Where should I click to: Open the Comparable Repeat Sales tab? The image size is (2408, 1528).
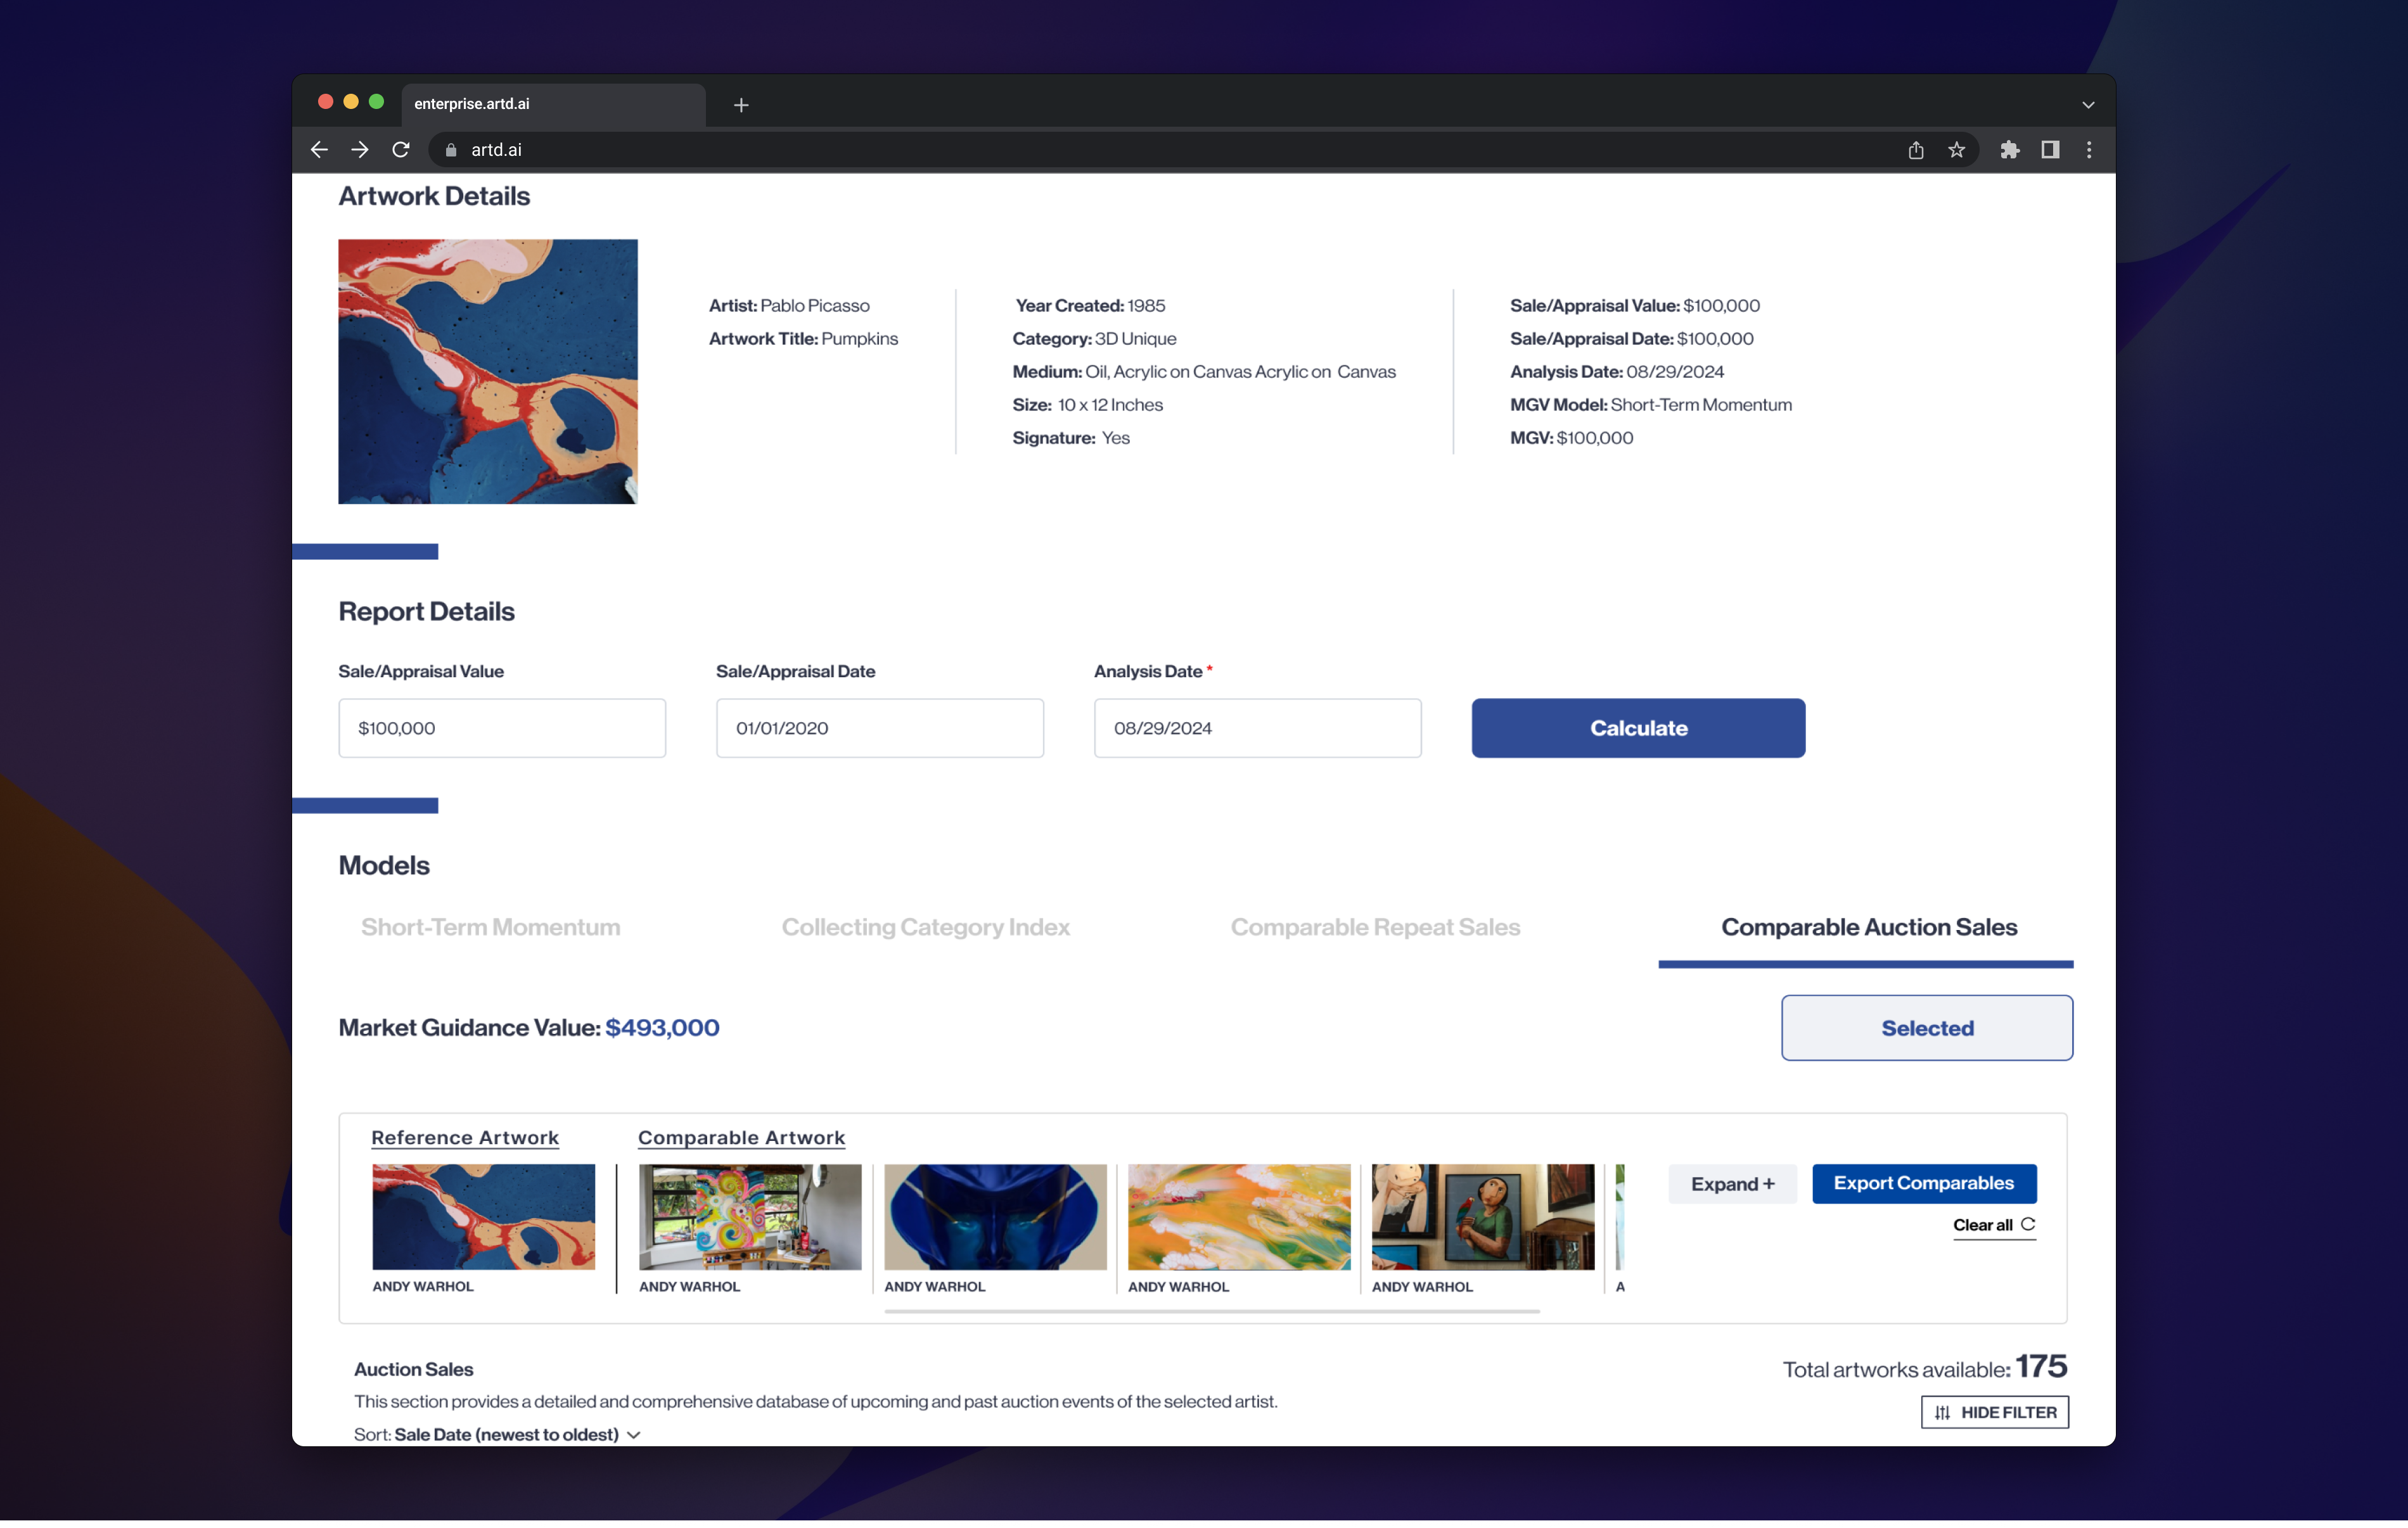pyautogui.click(x=1375, y=927)
